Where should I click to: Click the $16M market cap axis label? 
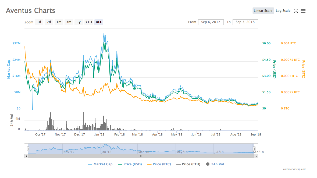point(16,76)
